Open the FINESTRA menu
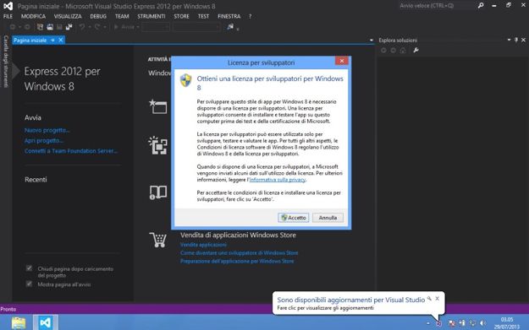 click(229, 16)
